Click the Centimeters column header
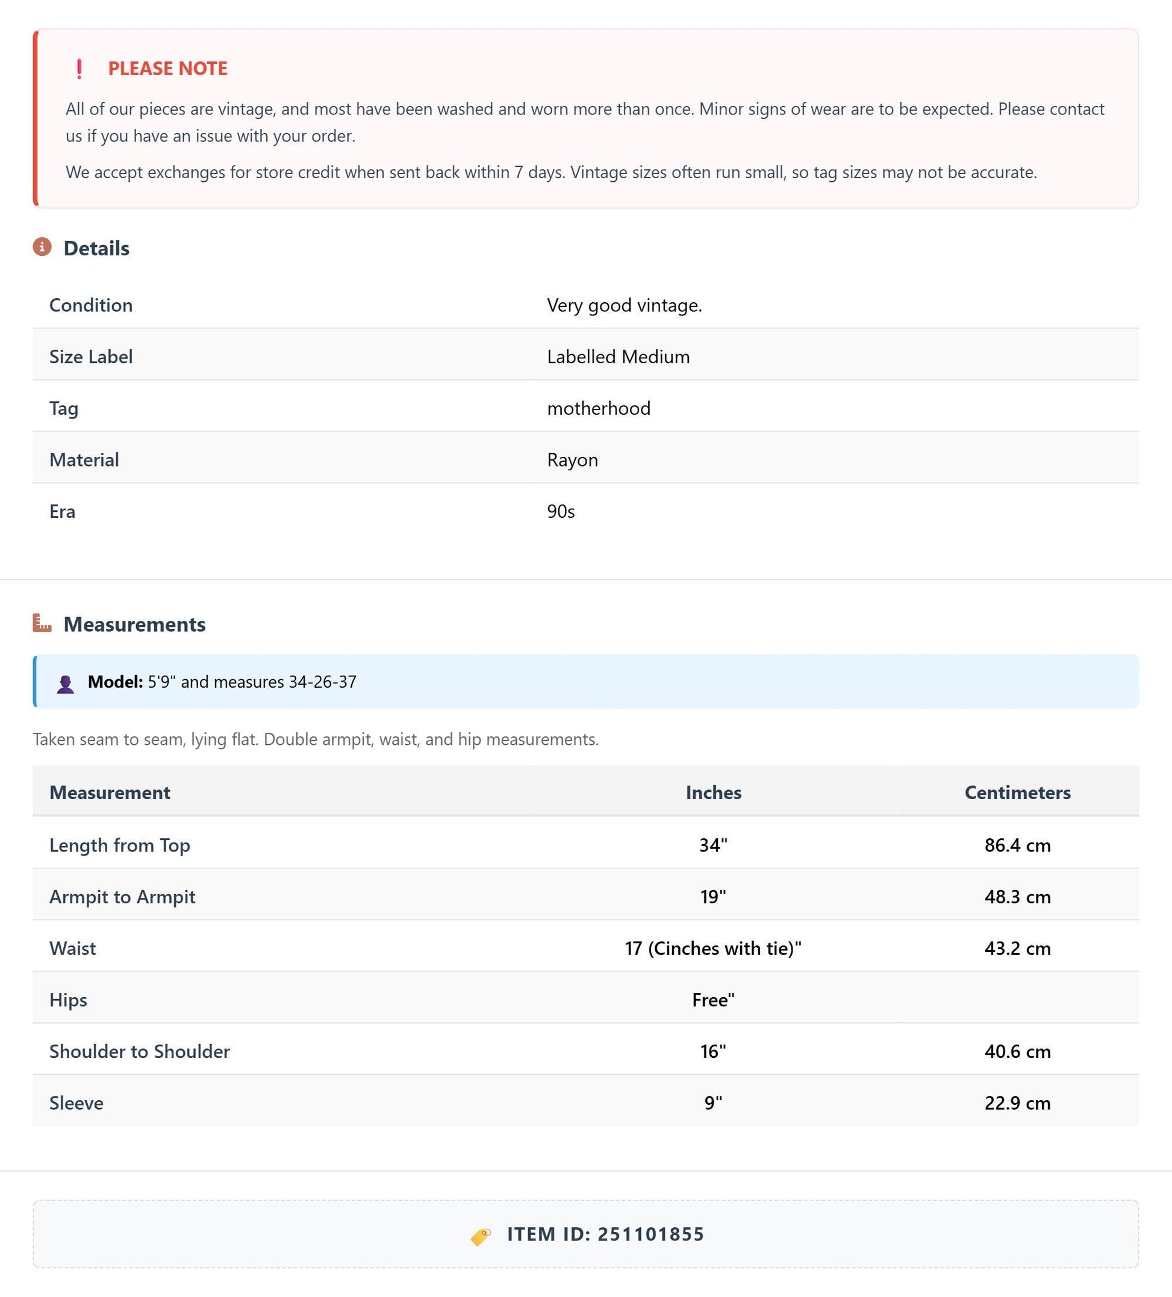1172x1297 pixels. [1018, 792]
